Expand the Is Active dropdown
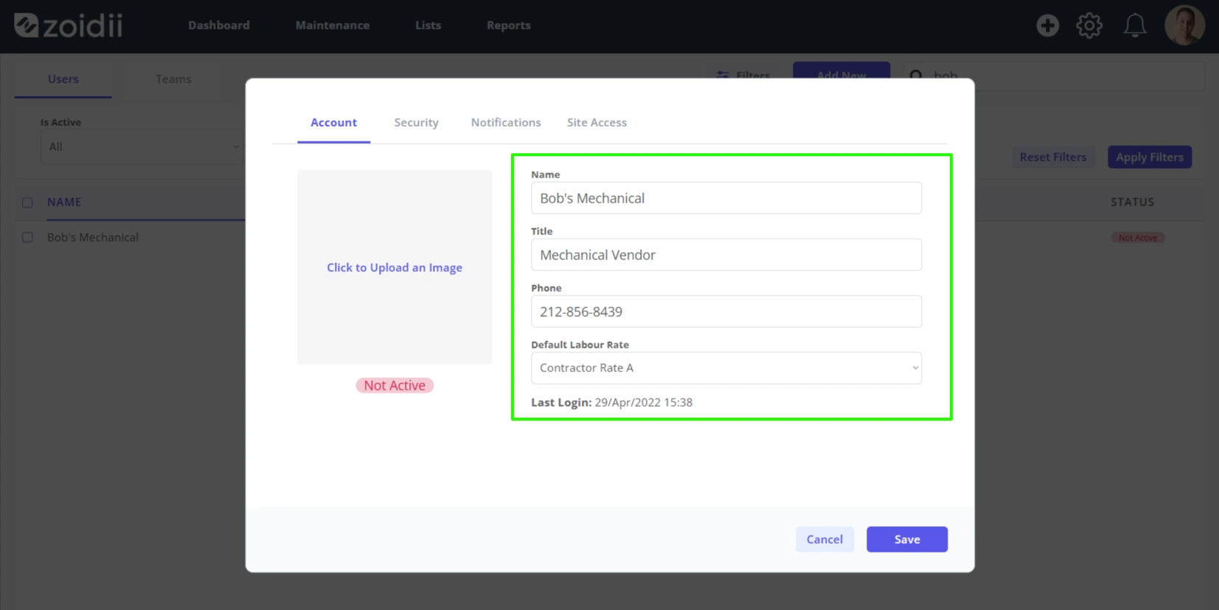1219x610 pixels. [x=143, y=147]
